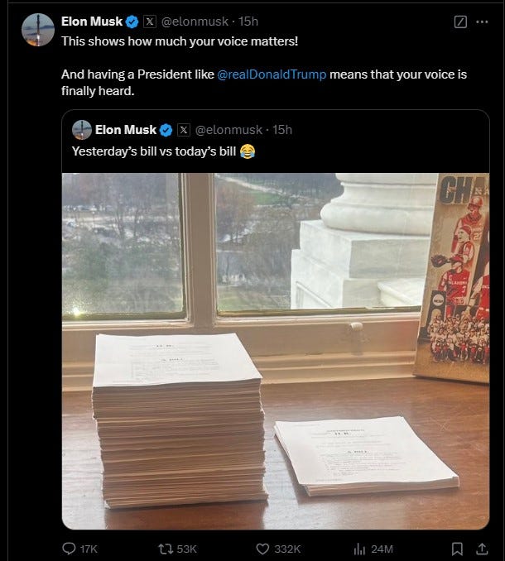Click the Elon Musk display name on main post
Screen dimensions: 505x561
pyautogui.click(x=92, y=22)
